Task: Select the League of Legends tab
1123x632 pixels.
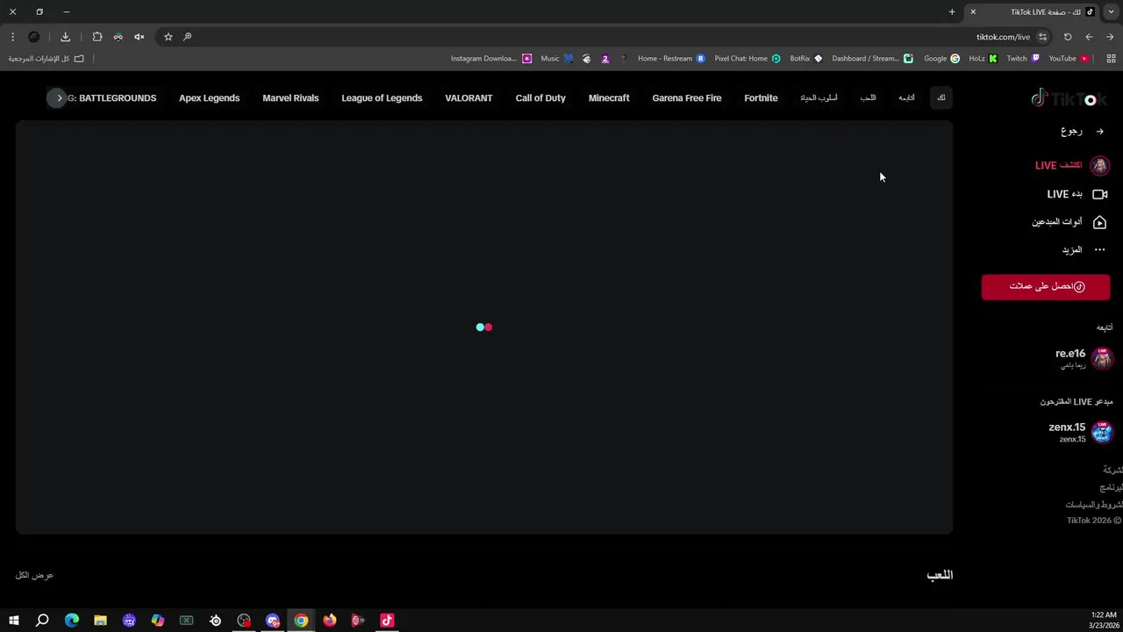Action: point(382,98)
